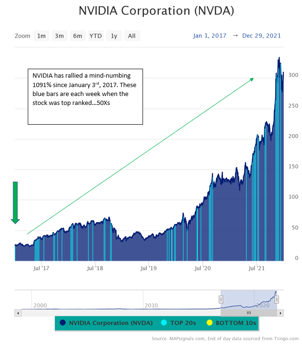The height and width of the screenshot is (344, 302).
Task: Click the 300 price axis label
Action: click(293, 75)
